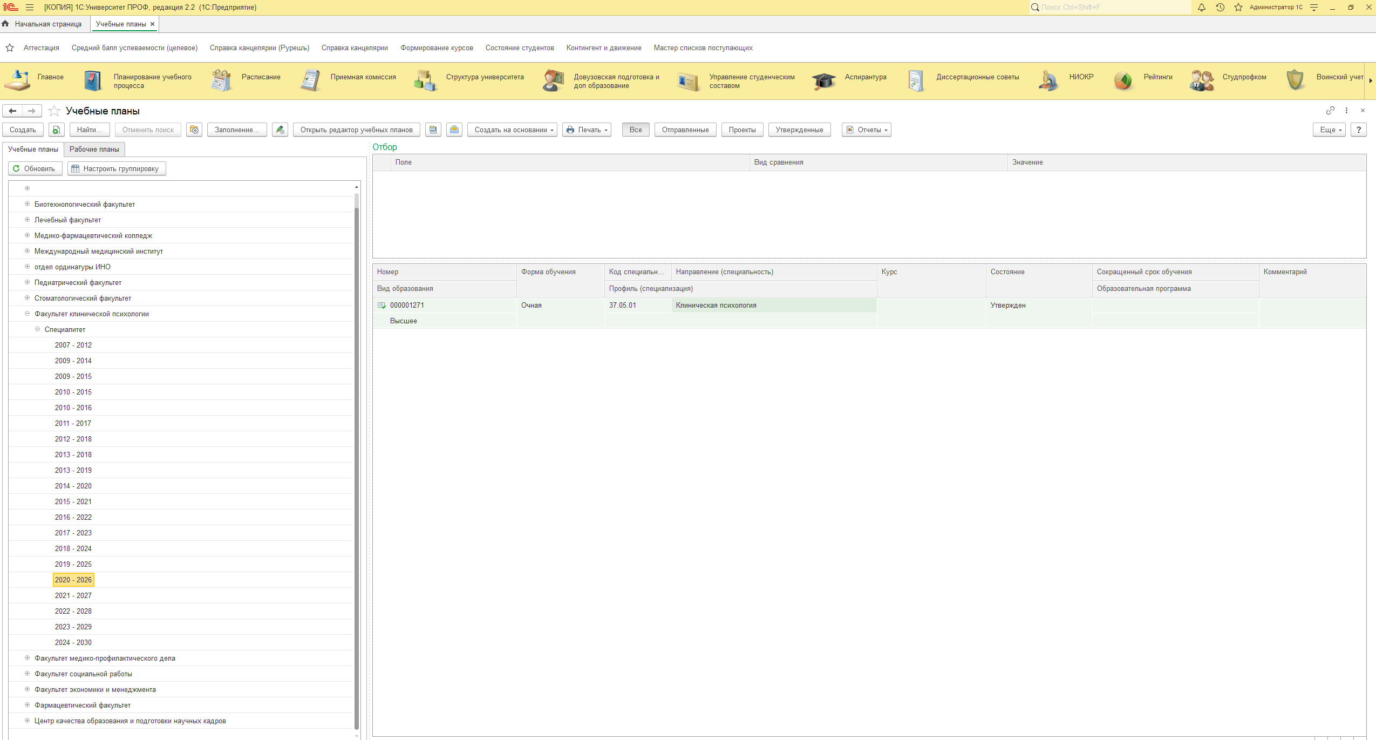This screenshot has height=740, width=1376.
Task: Select year range 2015 - 2021
Action: 73,501
